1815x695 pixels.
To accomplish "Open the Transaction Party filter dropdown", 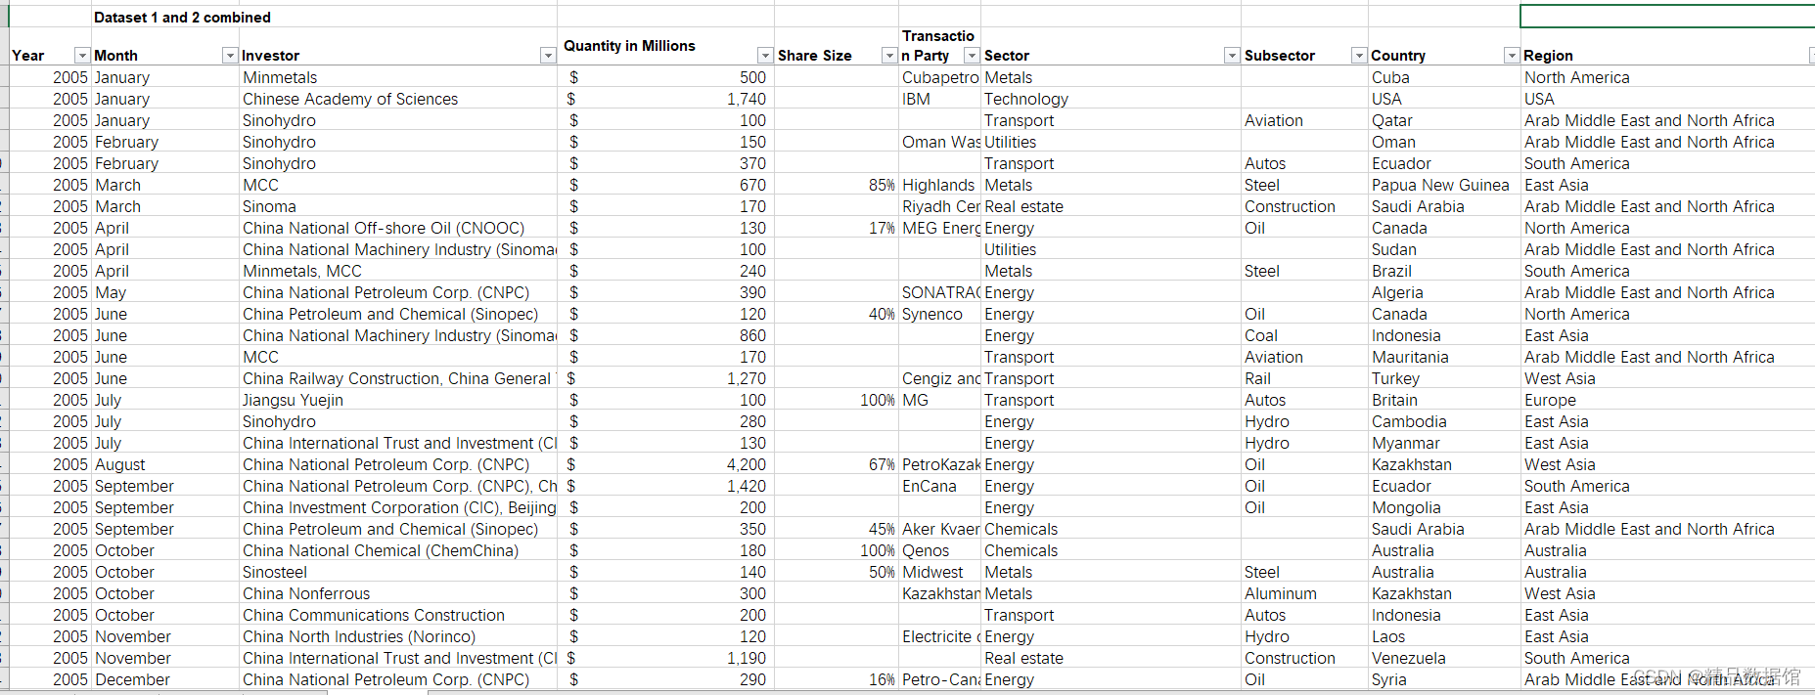I will 972,56.
